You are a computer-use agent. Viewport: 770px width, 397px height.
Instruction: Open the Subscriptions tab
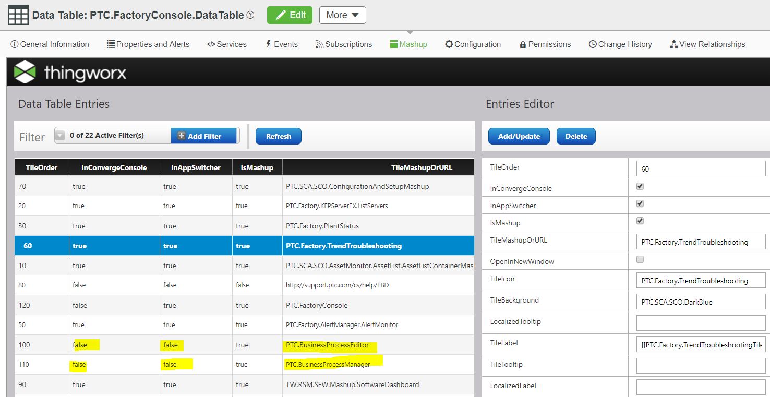pyautogui.click(x=344, y=44)
